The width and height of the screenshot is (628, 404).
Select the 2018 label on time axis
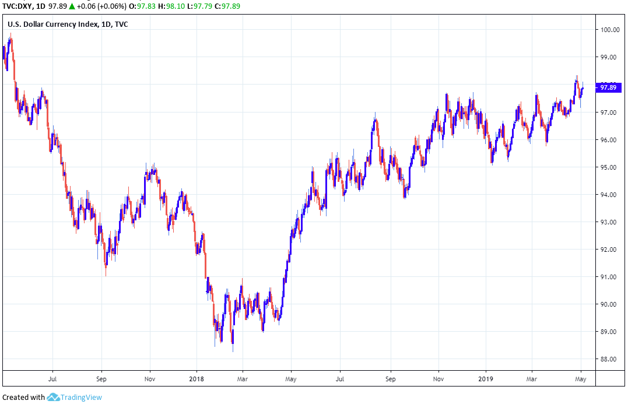click(x=197, y=378)
